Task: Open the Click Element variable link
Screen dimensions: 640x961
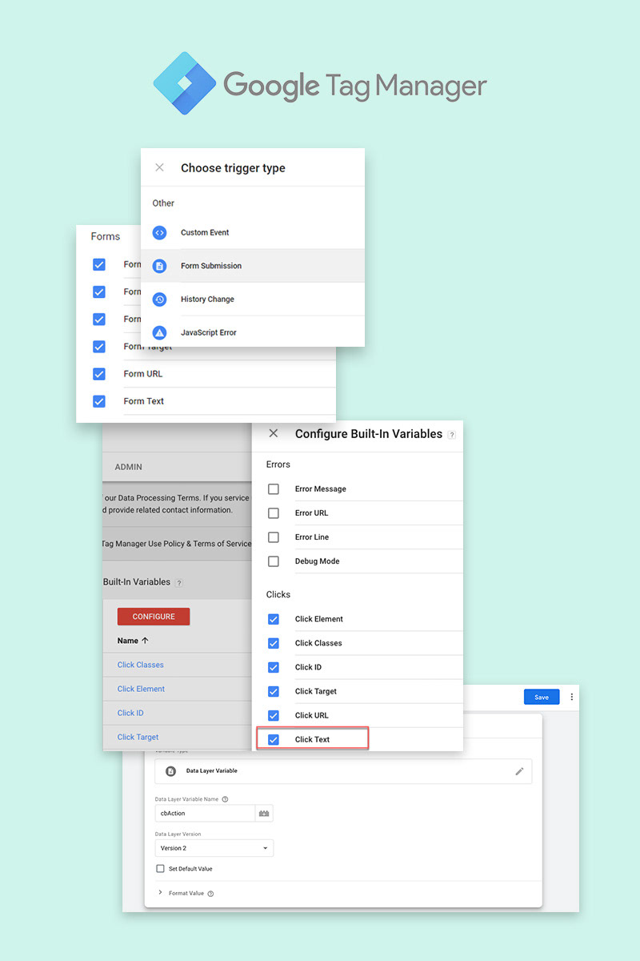Action: (141, 689)
